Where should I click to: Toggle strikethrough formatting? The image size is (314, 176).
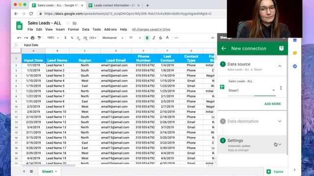pyautogui.click(x=160, y=38)
